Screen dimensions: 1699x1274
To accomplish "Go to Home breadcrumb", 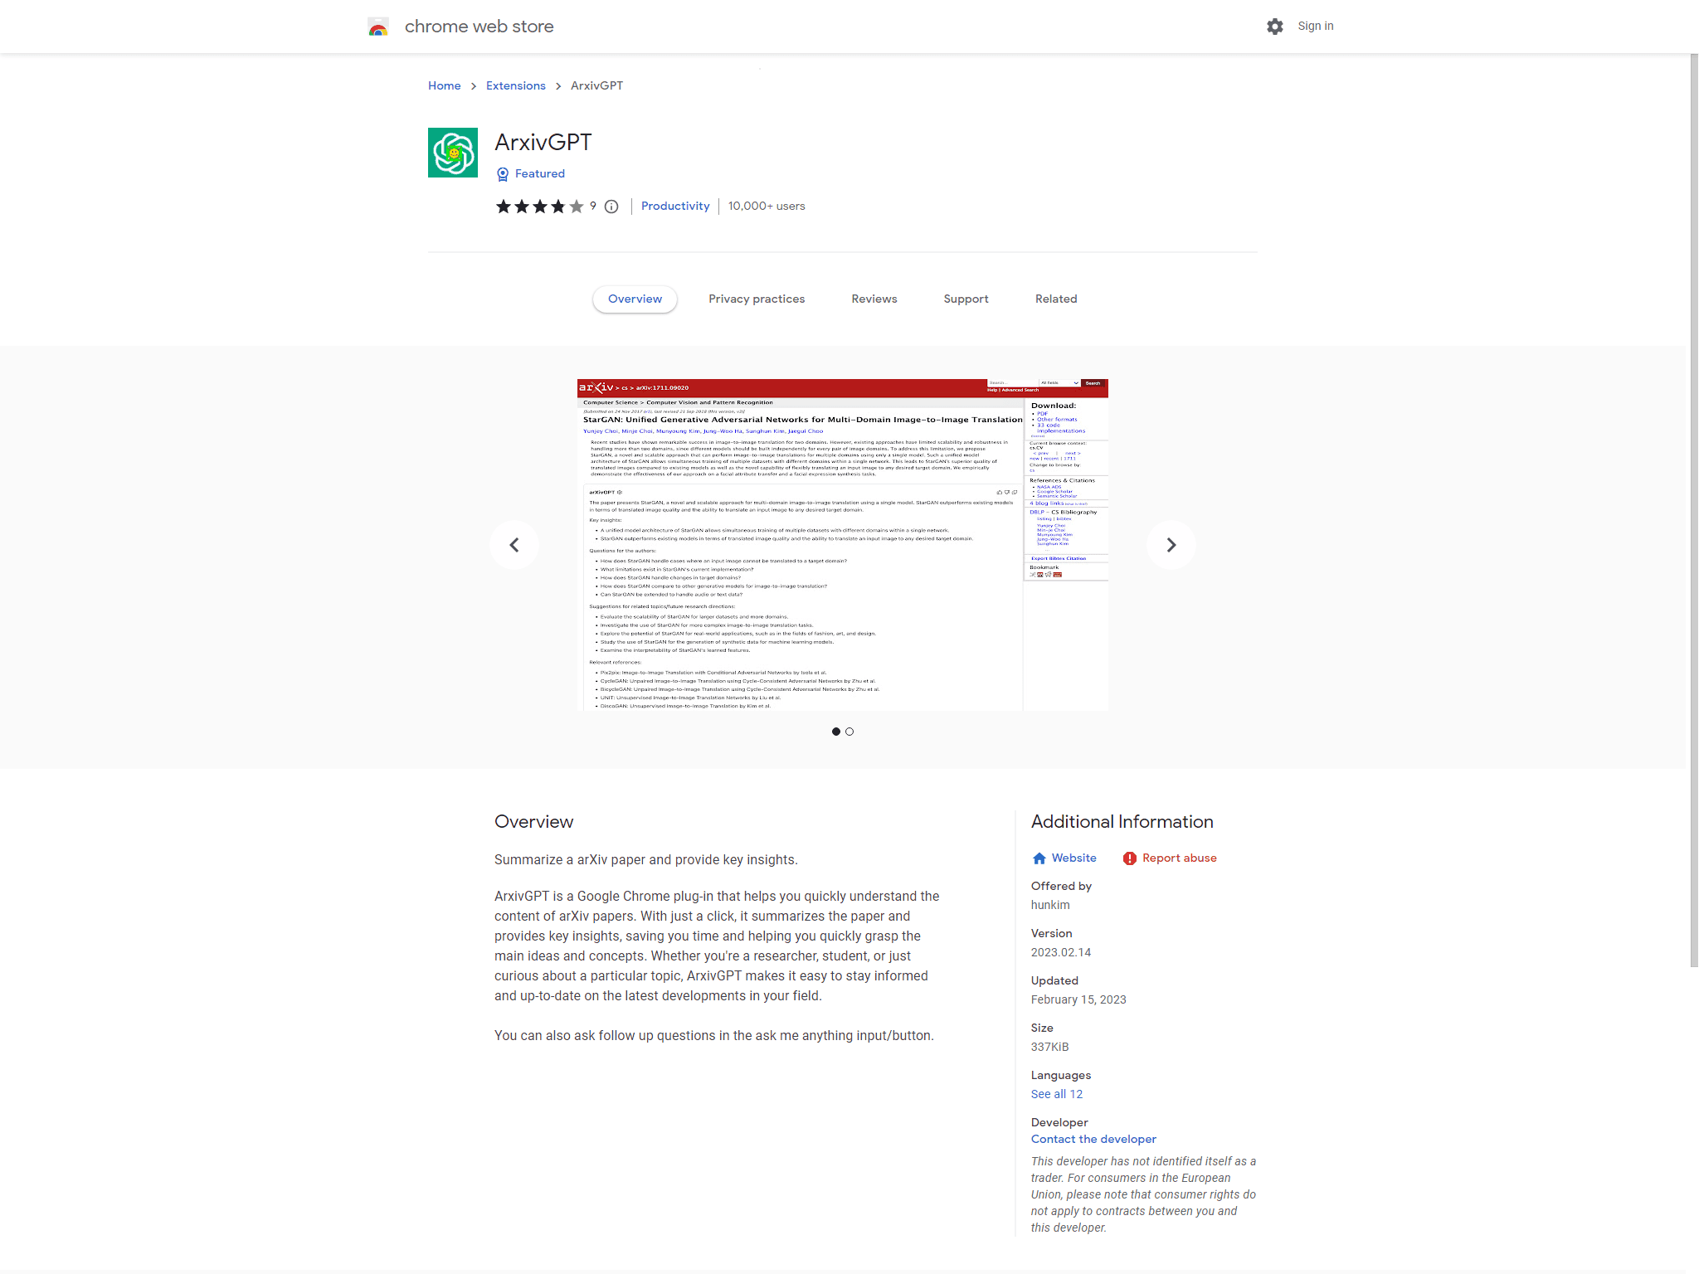I will [x=445, y=86].
